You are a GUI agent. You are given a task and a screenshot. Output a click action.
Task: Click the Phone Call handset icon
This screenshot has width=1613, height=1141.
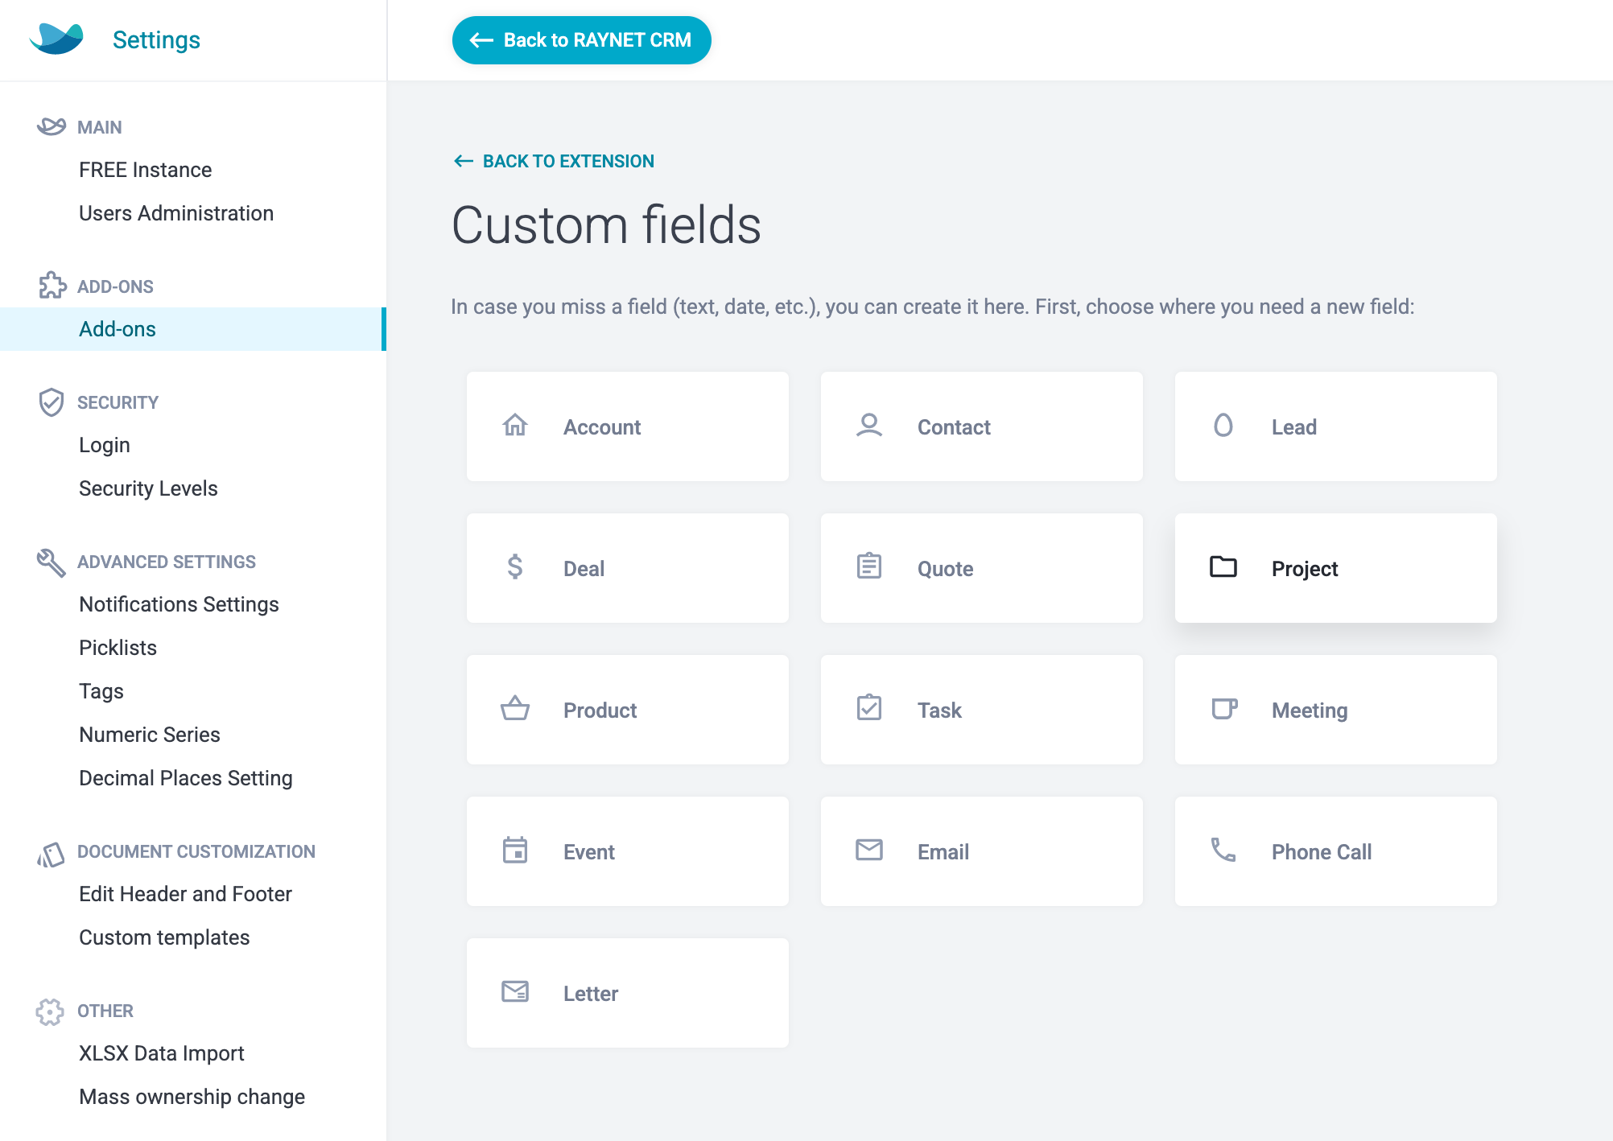pyautogui.click(x=1223, y=850)
